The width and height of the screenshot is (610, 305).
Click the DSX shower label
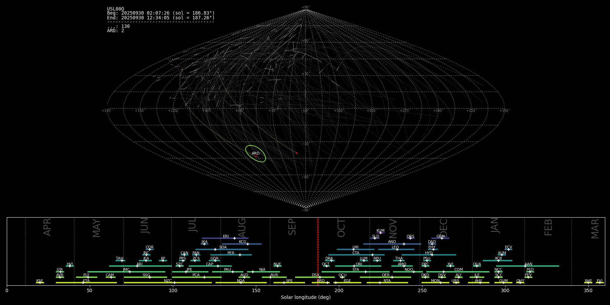315,275
